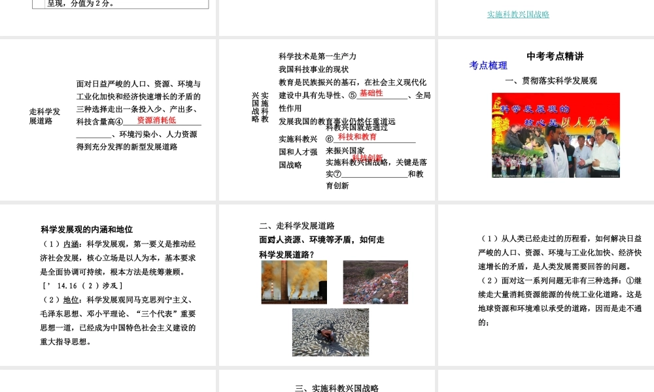The image size is (654, 392).
Task: Click the label 走科学发展 展道路
Action: 44,116
